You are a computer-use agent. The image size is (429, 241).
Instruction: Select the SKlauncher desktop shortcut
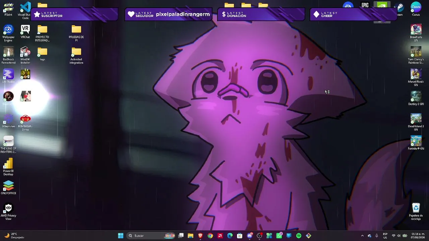pos(8,121)
